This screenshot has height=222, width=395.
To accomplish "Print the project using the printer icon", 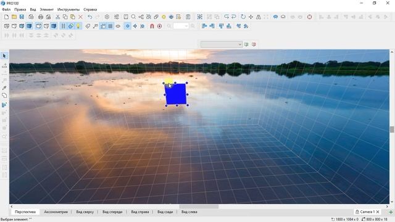I will pyautogui.click(x=41, y=17).
